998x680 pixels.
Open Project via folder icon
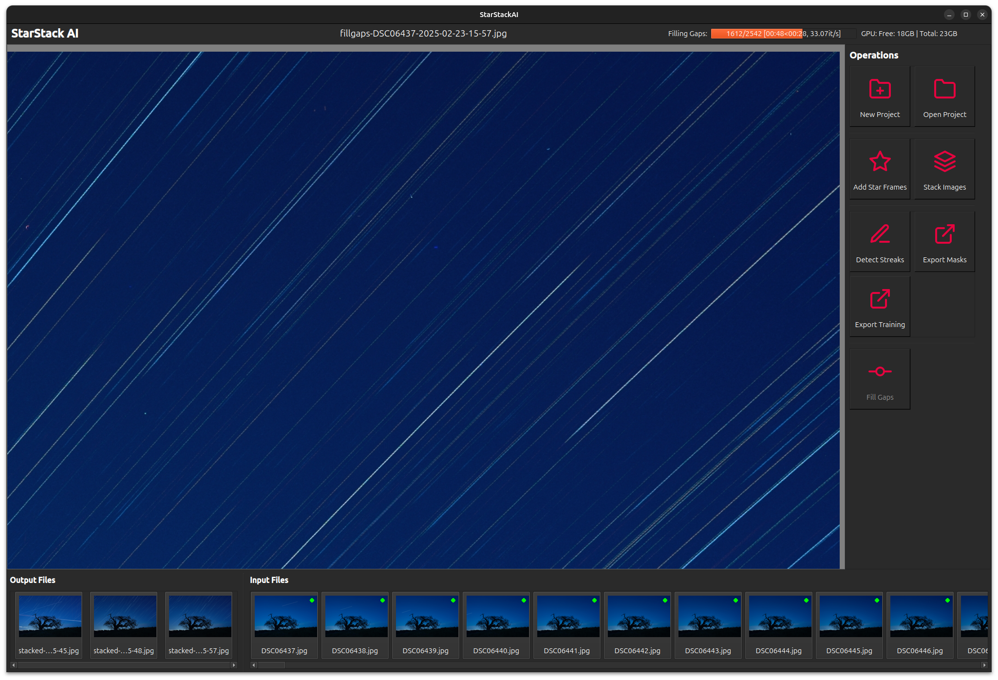pyautogui.click(x=944, y=89)
